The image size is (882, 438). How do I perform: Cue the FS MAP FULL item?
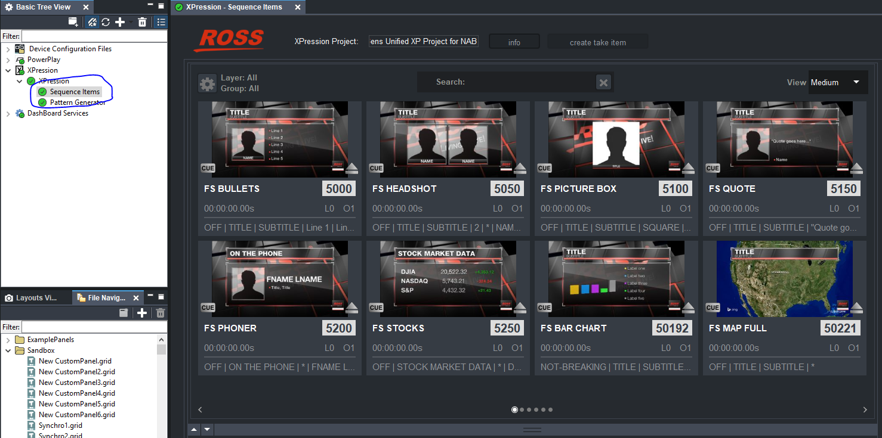coord(713,307)
